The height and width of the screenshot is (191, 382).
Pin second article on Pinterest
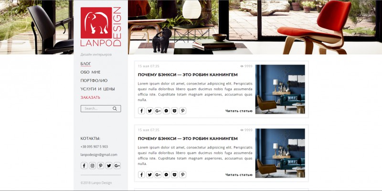pyautogui.click(x=183, y=175)
